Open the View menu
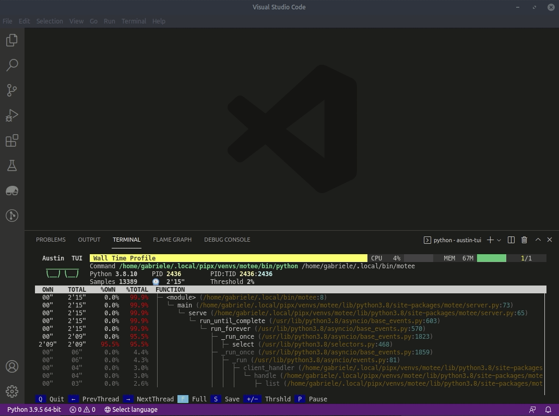The image size is (559, 416). click(x=76, y=21)
